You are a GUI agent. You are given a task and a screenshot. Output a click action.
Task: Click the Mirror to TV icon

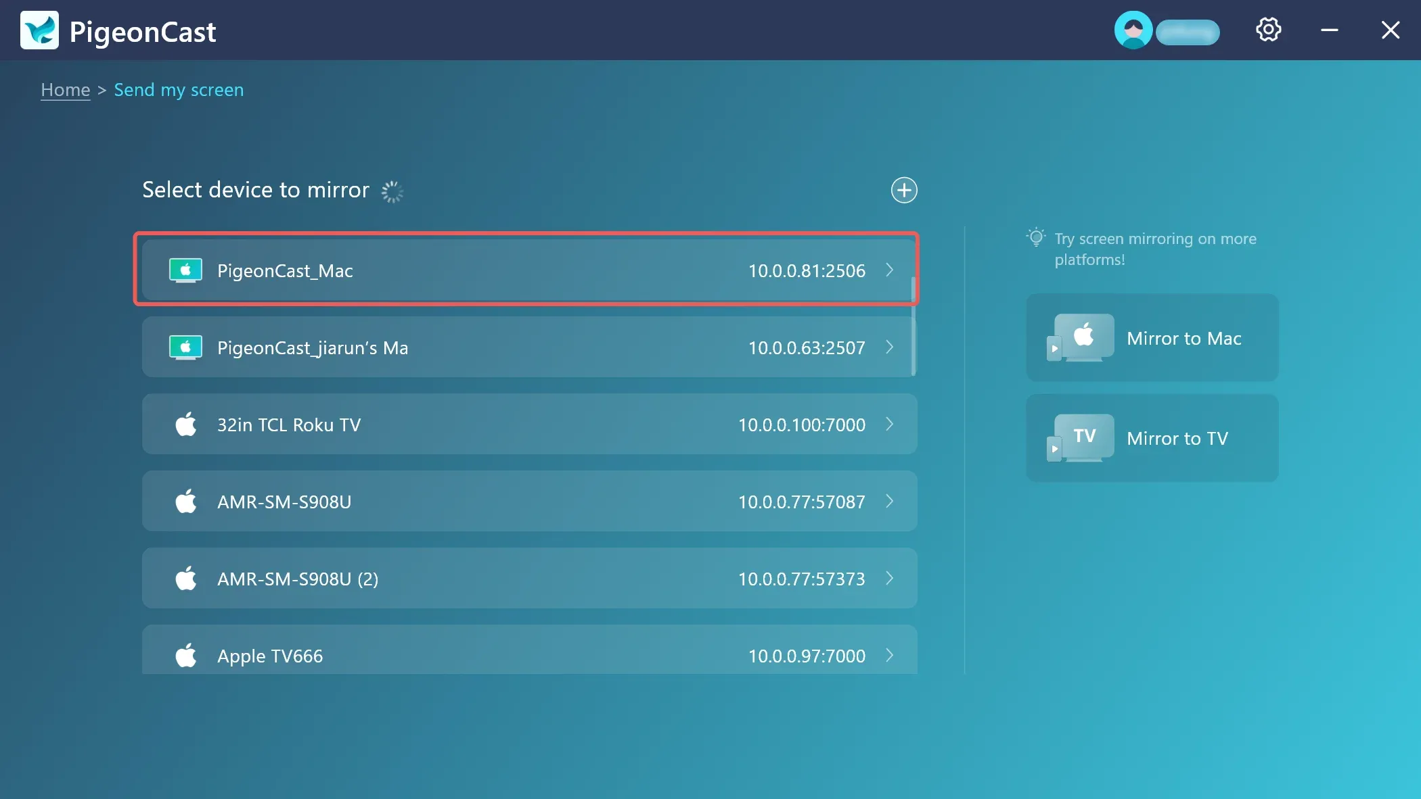pos(1081,438)
